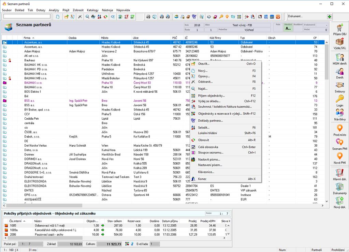Open Deník in the right sidebar
This screenshot has height=252, width=349.
point(340,73)
